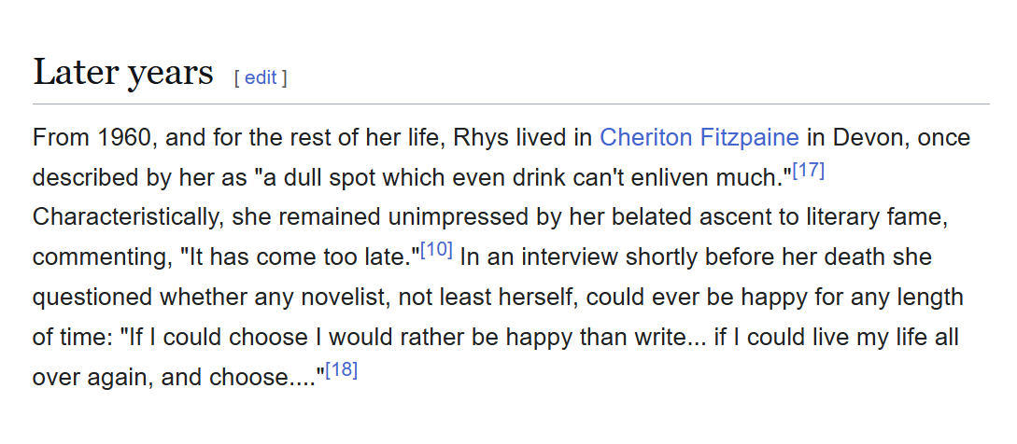Click the Later years section heading

(x=123, y=72)
